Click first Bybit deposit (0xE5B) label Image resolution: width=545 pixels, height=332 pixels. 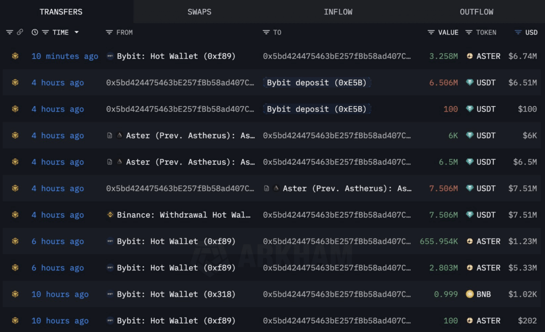317,83
